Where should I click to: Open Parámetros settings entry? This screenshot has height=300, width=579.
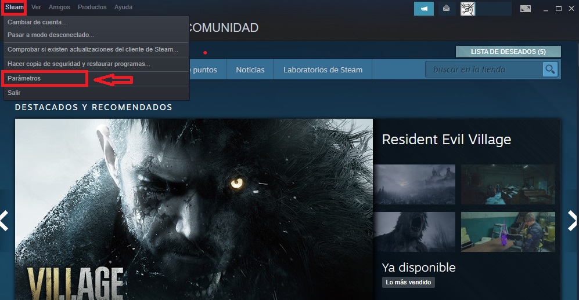click(96, 78)
